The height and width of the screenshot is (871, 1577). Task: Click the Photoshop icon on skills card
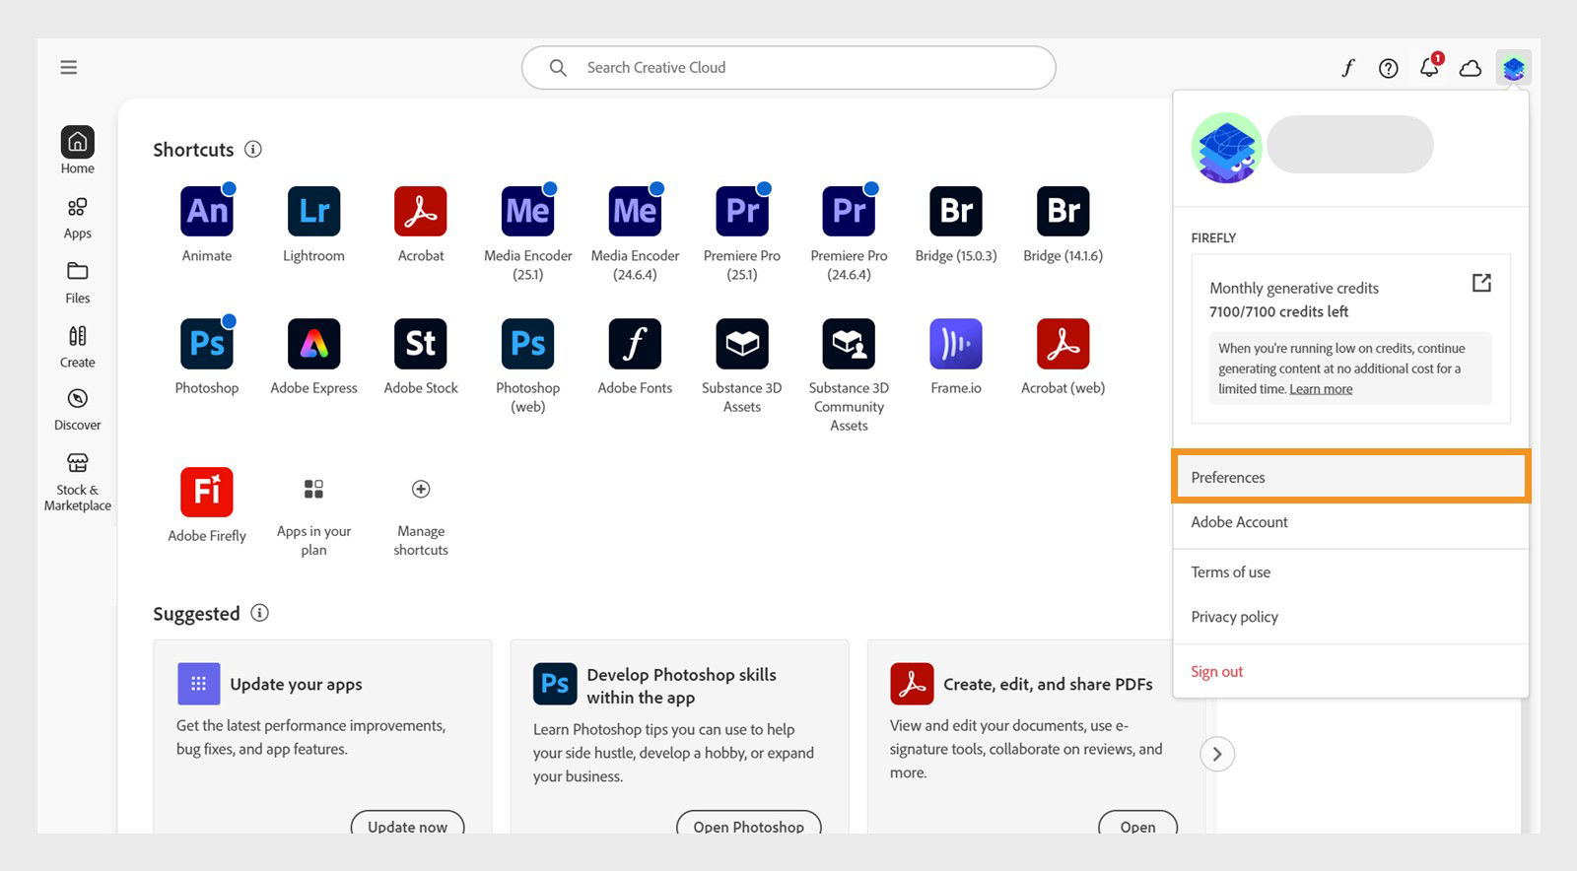tap(555, 684)
